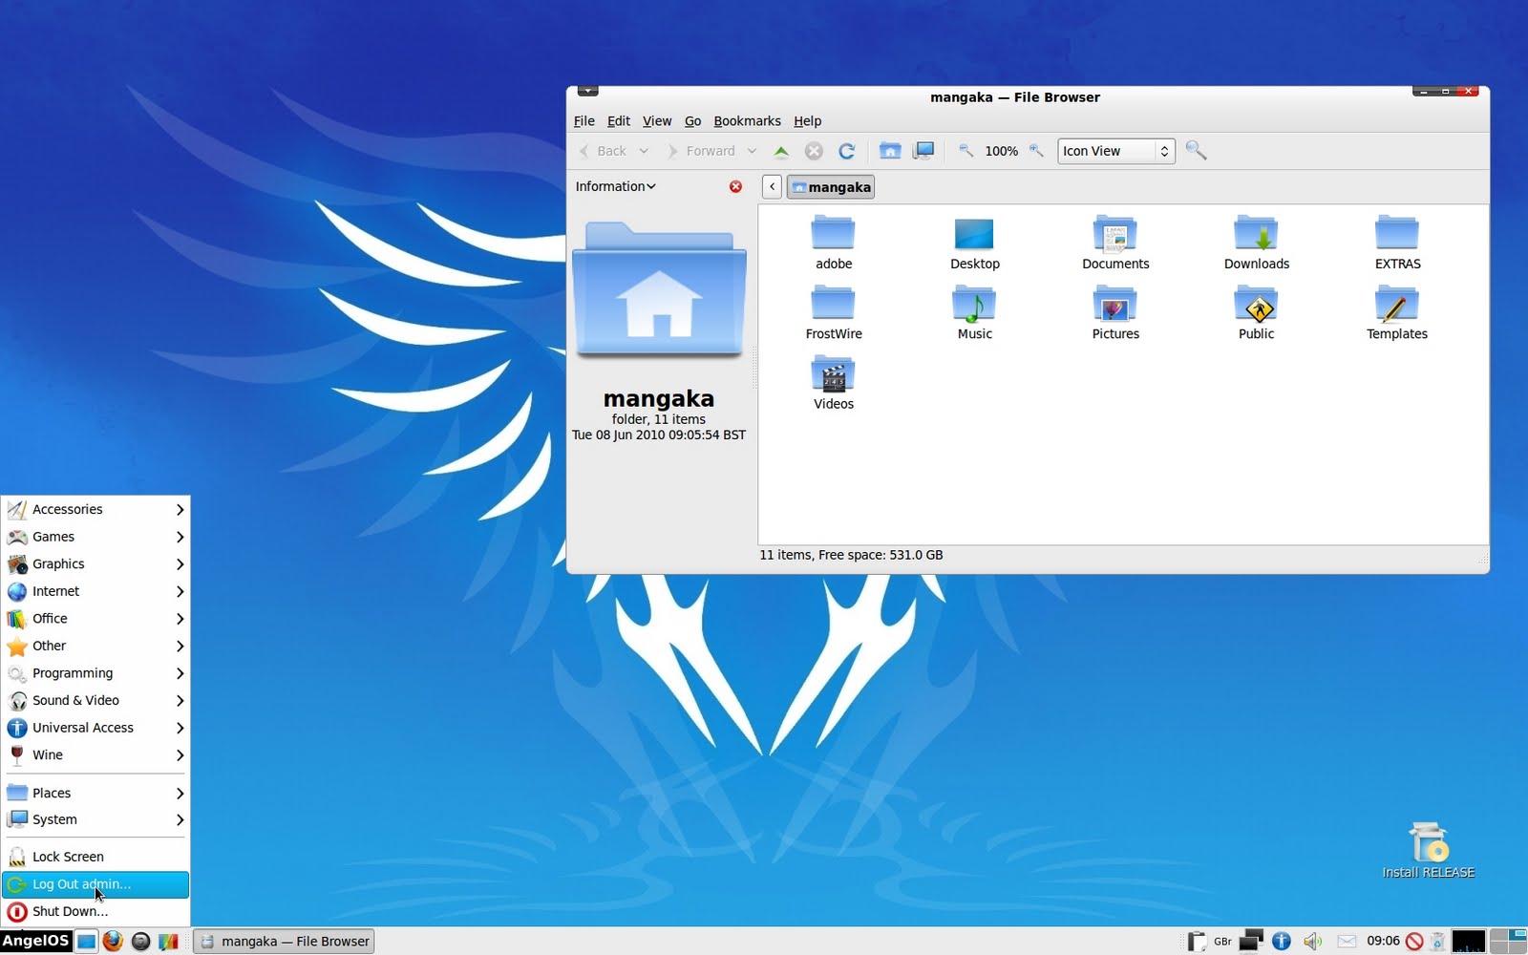
Task: Start a file search with the magnifying glass
Action: coord(1197,151)
